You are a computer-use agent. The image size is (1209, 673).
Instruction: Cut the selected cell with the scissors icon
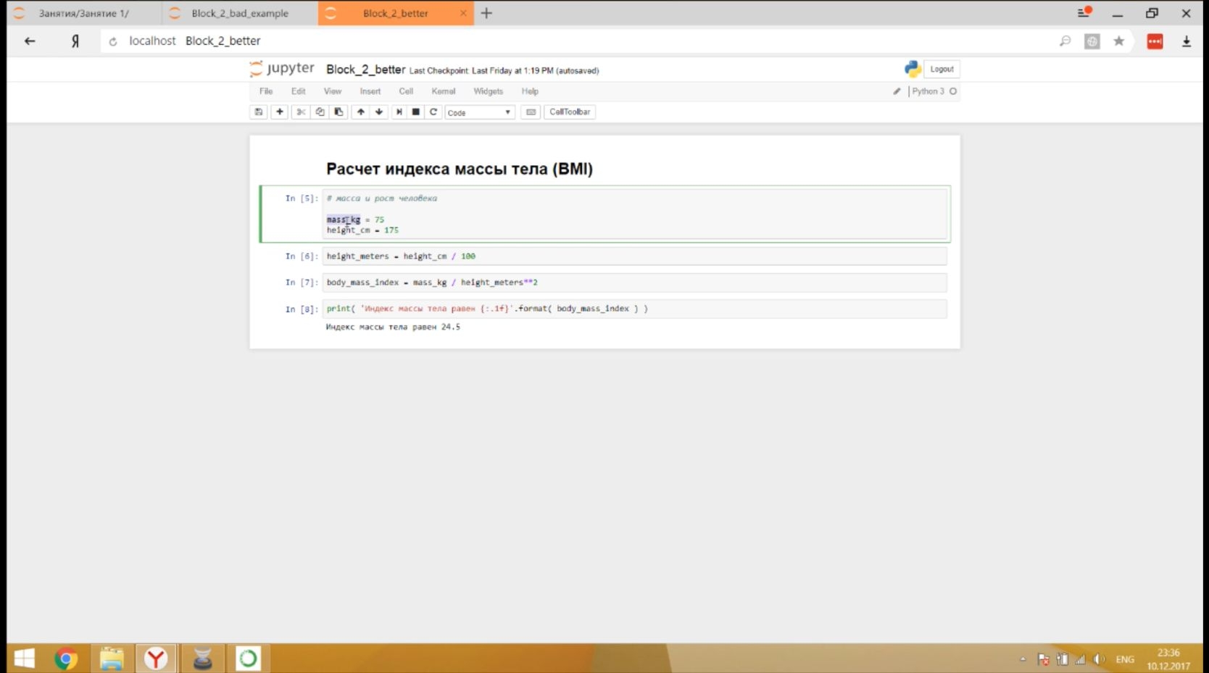301,112
